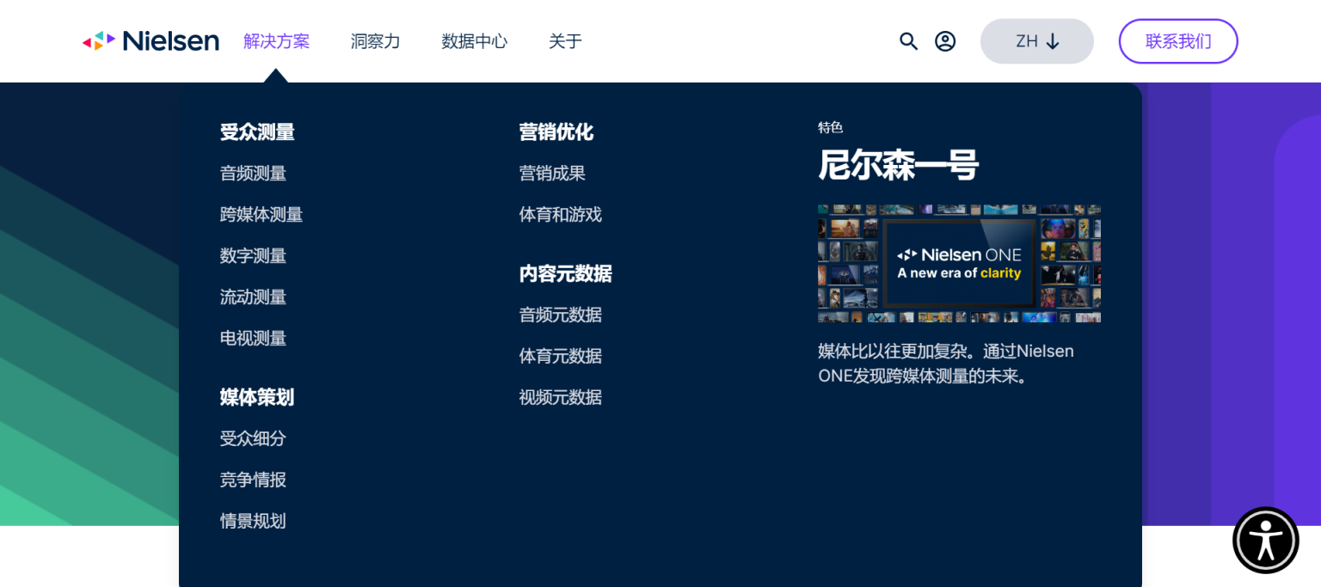Image resolution: width=1321 pixels, height=587 pixels.
Task: Click the 联系我们 button
Action: click(x=1177, y=41)
